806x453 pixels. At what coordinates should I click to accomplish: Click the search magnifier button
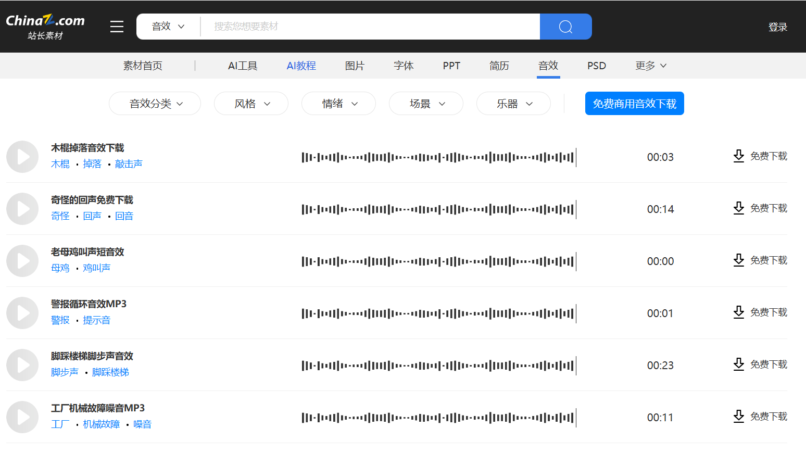(x=565, y=27)
